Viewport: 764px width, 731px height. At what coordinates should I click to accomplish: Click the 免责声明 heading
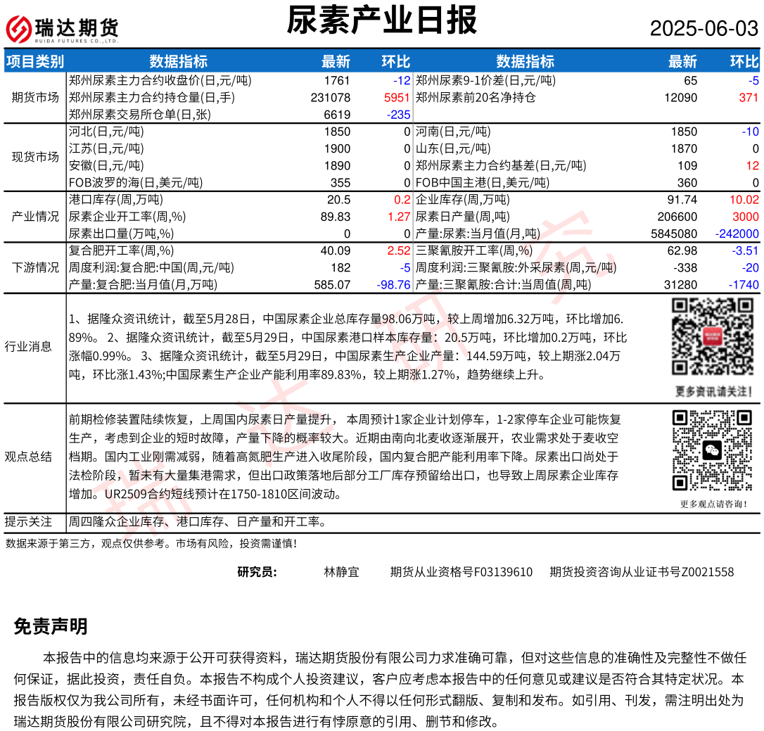[x=51, y=627]
